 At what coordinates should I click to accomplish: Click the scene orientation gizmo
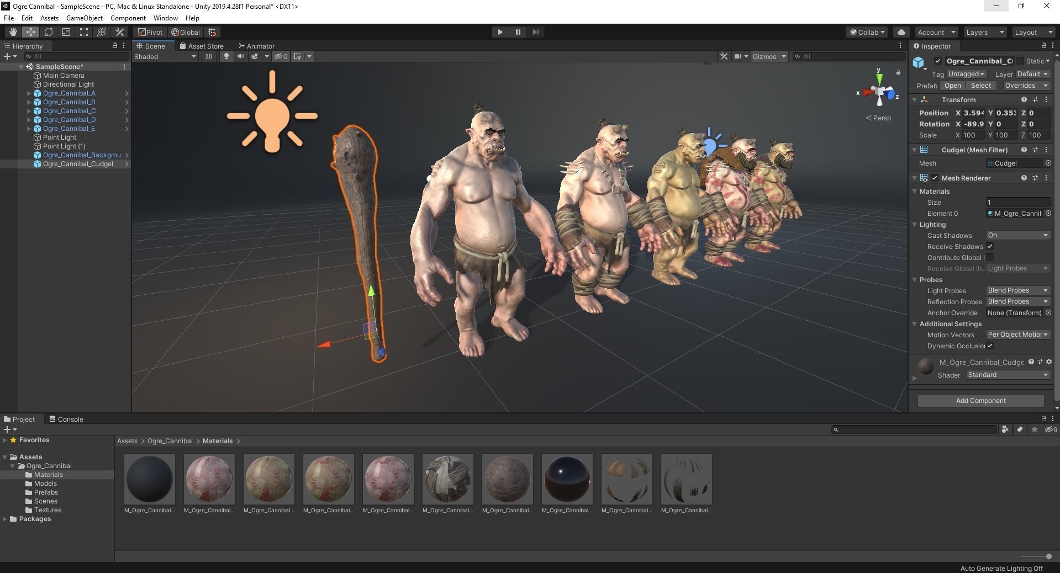879,93
